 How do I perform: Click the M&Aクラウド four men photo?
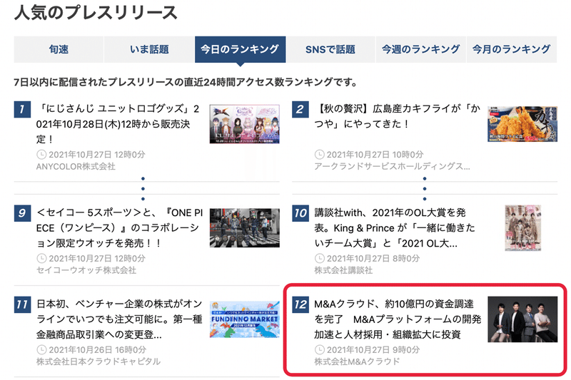point(522,319)
